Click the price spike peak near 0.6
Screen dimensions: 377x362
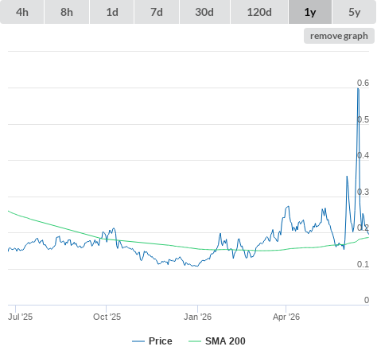click(x=358, y=88)
